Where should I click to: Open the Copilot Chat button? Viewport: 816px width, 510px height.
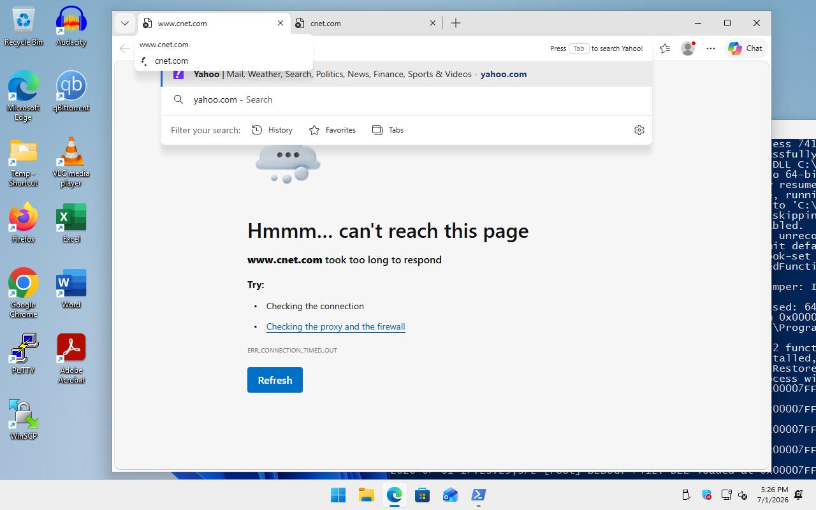745,48
